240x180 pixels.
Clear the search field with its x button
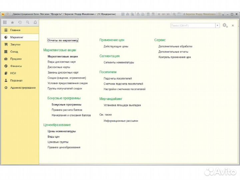[x=217, y=26]
